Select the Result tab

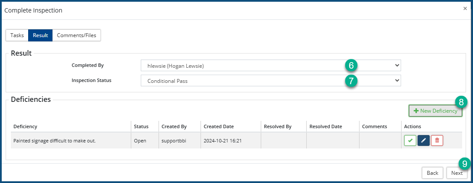(40, 35)
